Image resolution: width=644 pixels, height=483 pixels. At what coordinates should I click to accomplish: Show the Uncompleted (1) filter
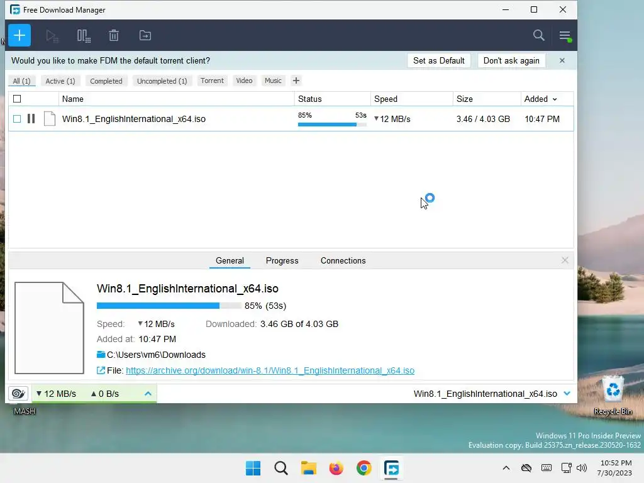(x=162, y=81)
